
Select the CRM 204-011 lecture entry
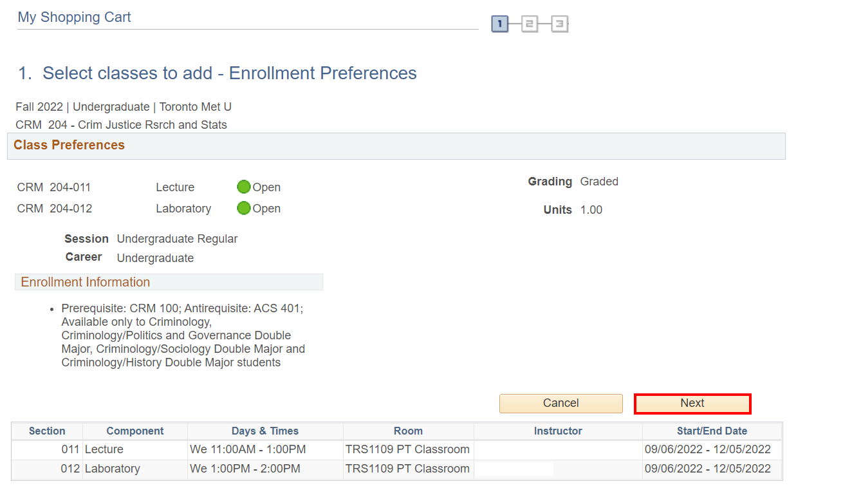click(x=54, y=188)
